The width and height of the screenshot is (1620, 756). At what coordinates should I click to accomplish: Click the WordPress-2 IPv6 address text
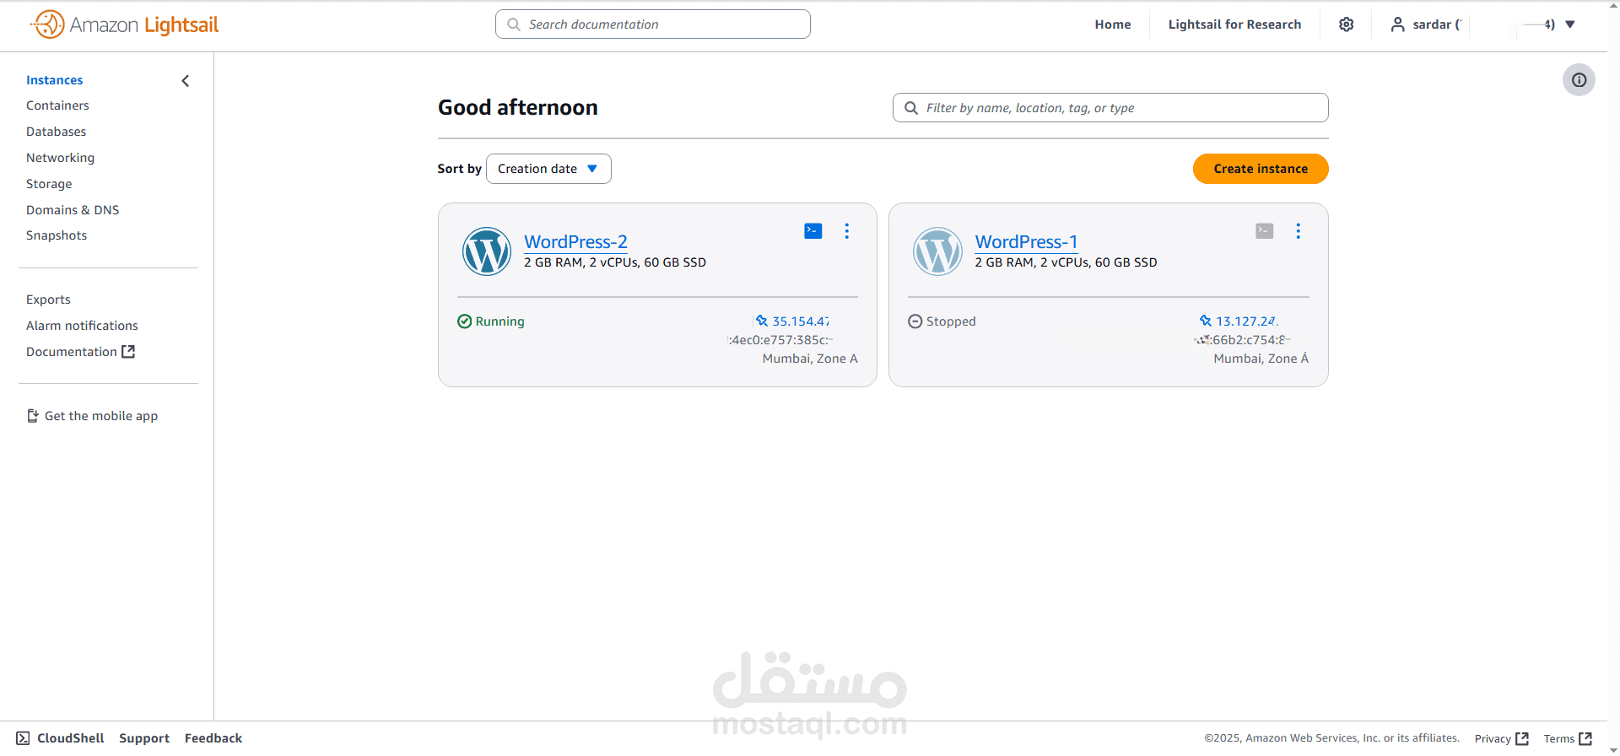(780, 340)
